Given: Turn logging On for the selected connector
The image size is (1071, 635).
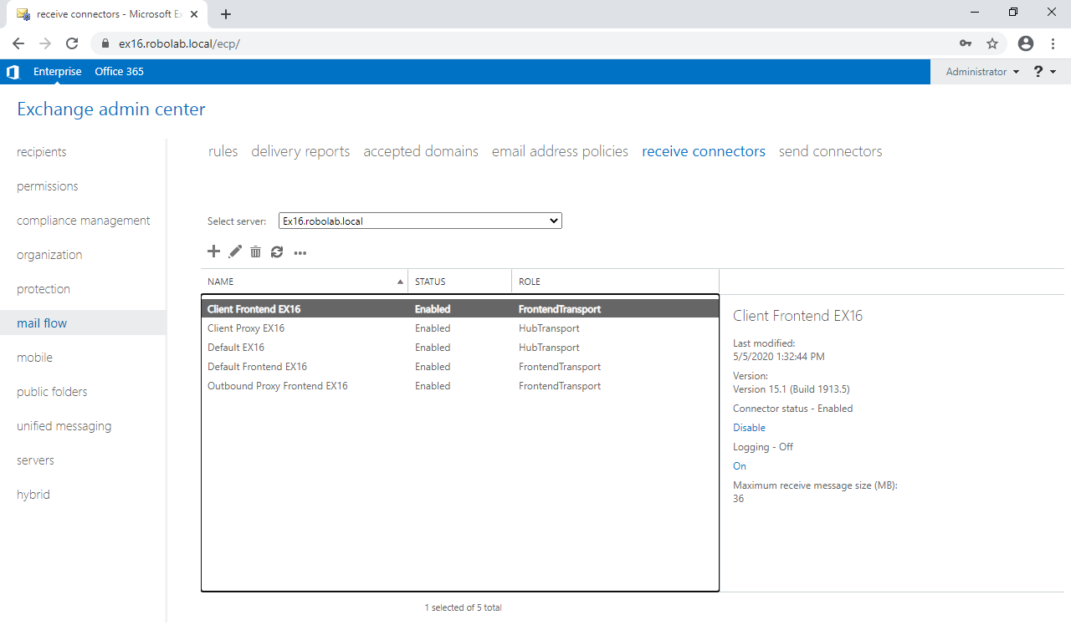Looking at the screenshot, I should click(739, 465).
